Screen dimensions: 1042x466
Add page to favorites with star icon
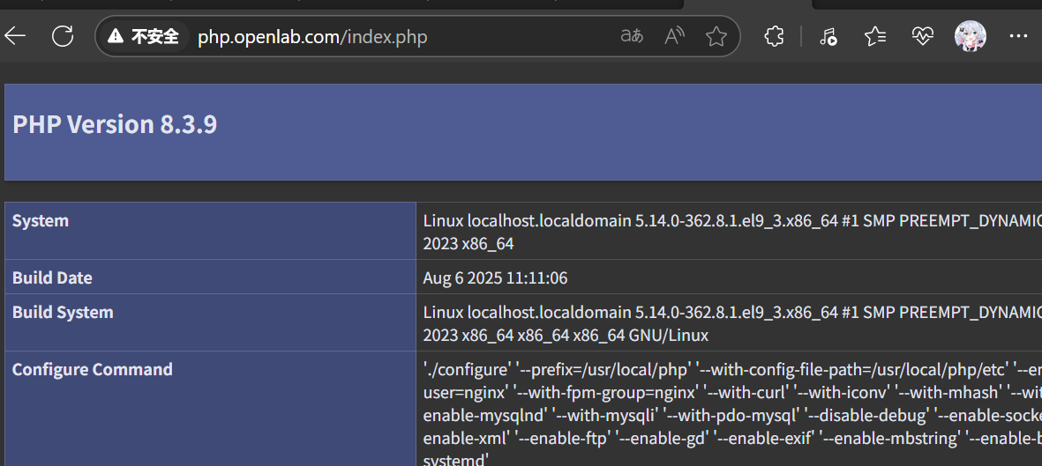716,36
